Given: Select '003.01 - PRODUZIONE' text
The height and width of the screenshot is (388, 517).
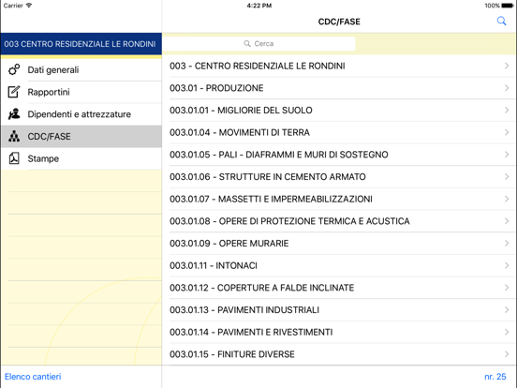Looking at the screenshot, I should (216, 88).
